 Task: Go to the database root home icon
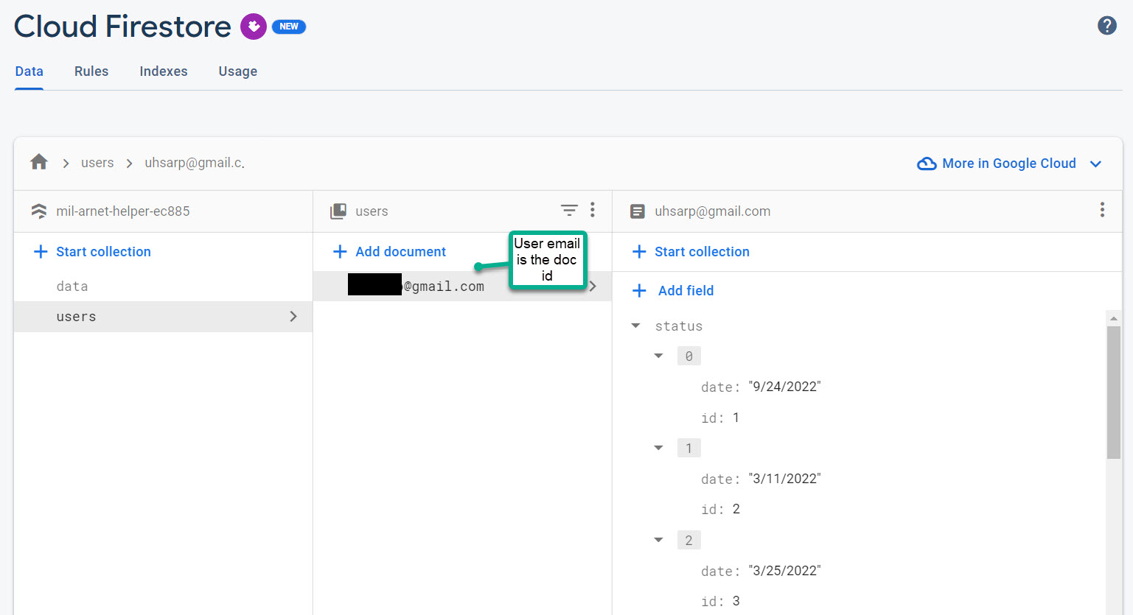pos(39,162)
